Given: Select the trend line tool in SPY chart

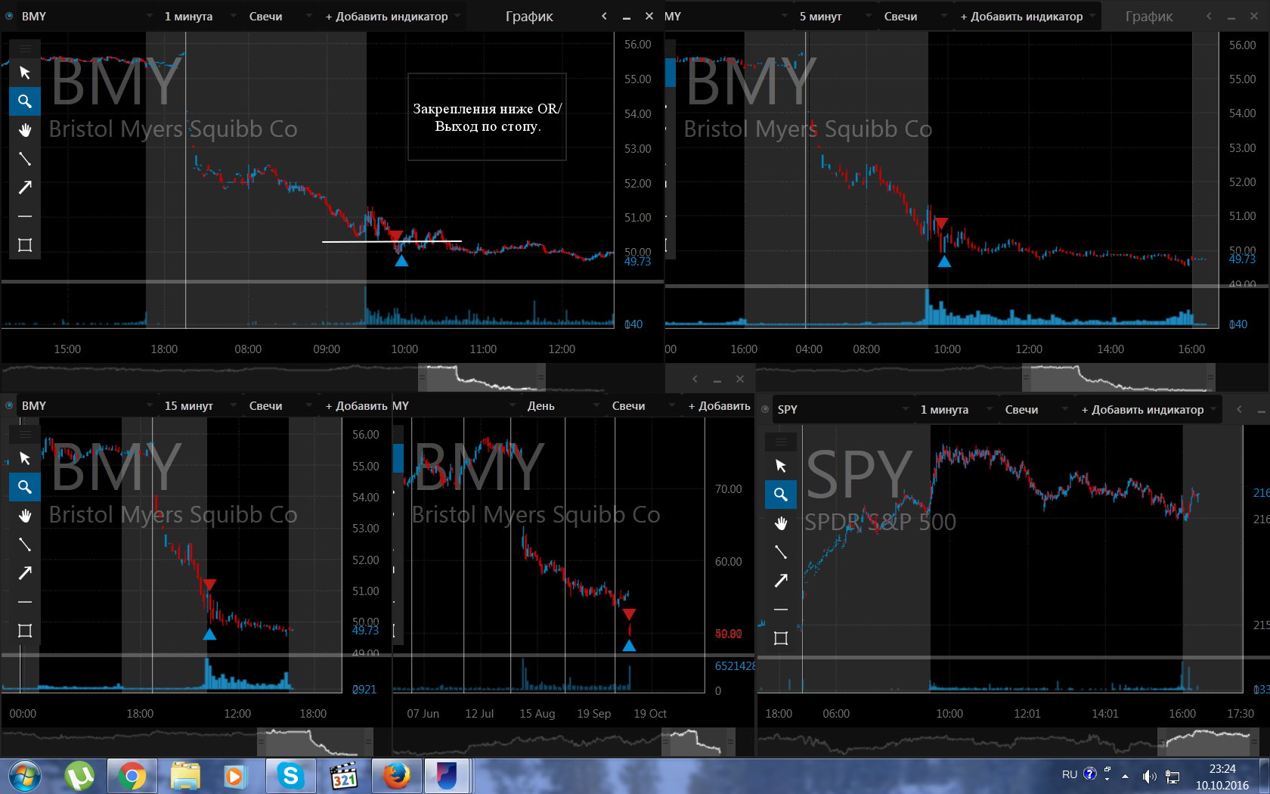Looking at the screenshot, I should pyautogui.click(x=781, y=552).
